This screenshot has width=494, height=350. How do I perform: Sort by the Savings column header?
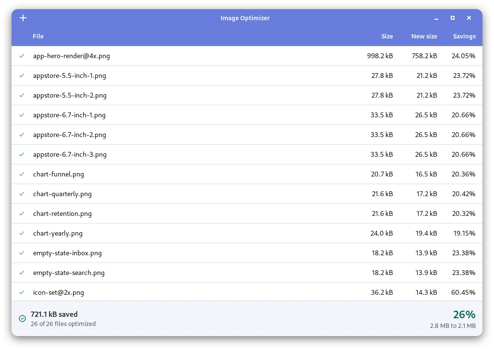coord(464,36)
